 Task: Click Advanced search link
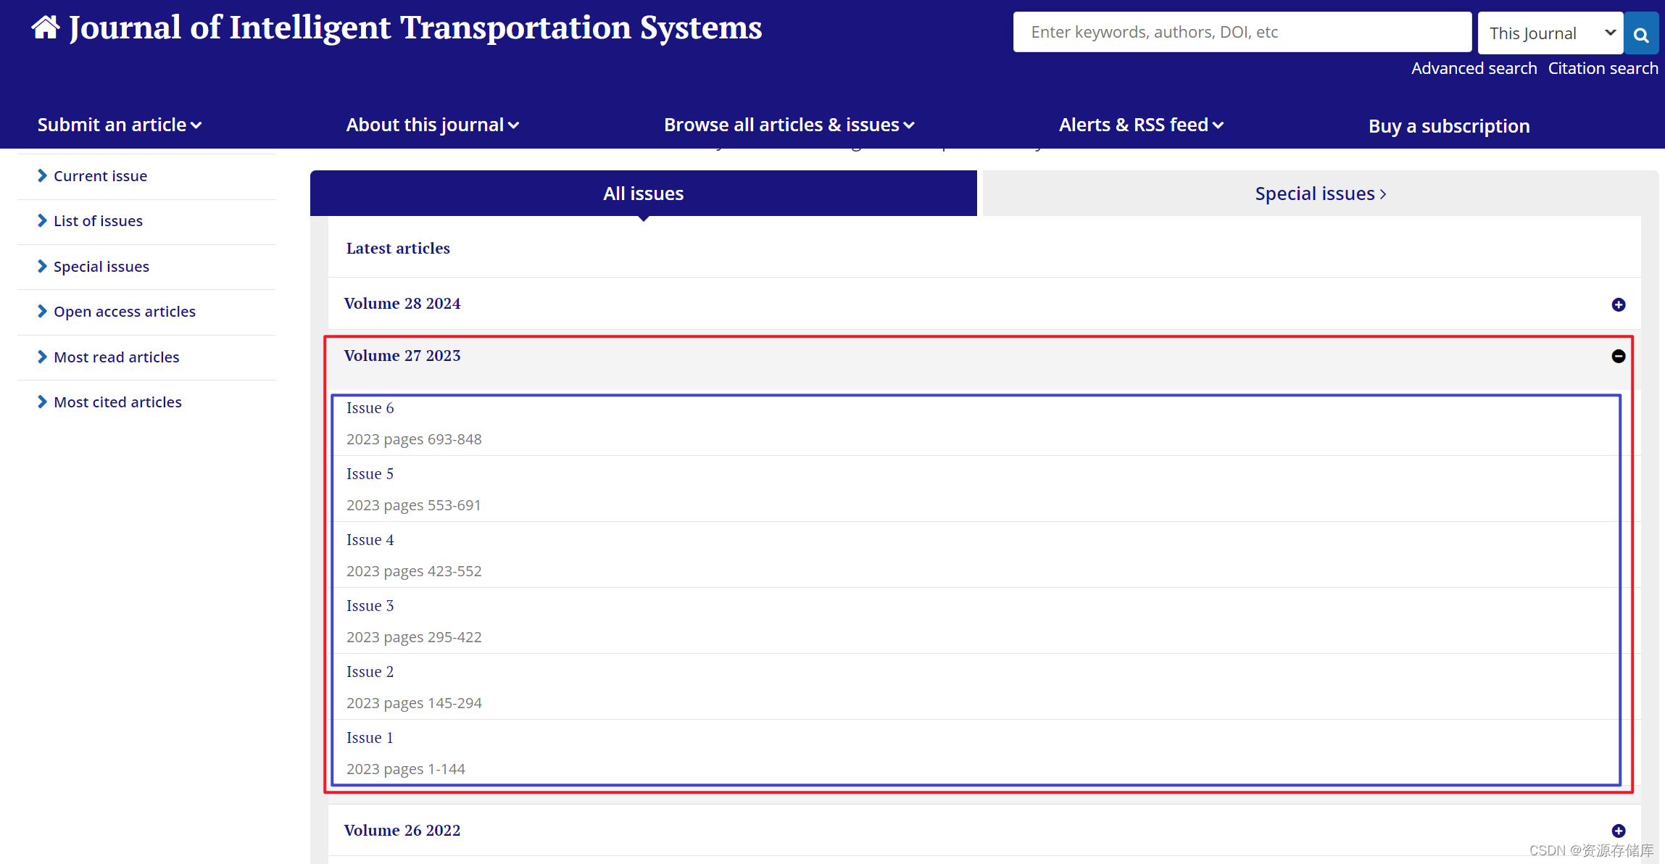tap(1474, 68)
